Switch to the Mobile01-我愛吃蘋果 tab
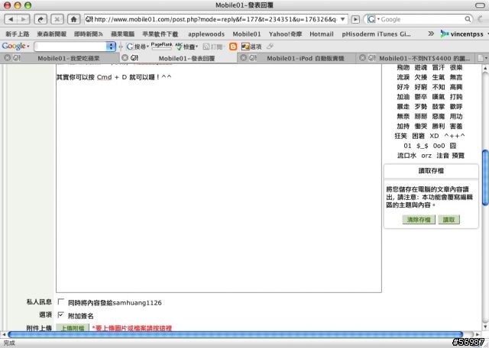 [68, 58]
